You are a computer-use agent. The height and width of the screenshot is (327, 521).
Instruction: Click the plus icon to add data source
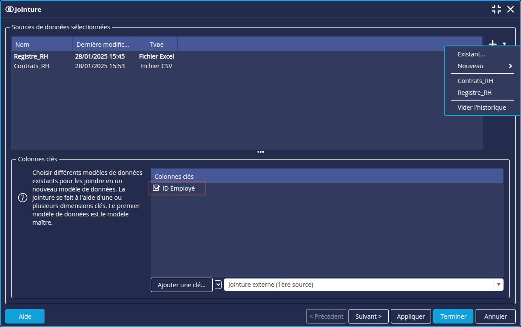[x=493, y=43]
